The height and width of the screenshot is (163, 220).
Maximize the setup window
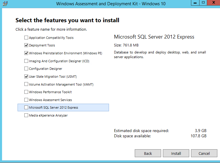(x=203, y=3)
